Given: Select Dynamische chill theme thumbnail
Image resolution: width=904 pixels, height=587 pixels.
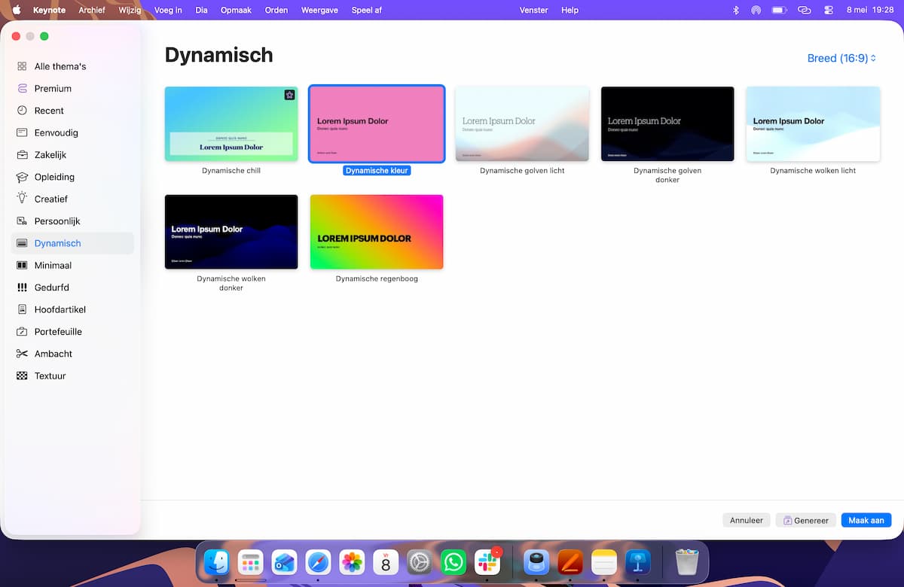Looking at the screenshot, I should tap(231, 123).
